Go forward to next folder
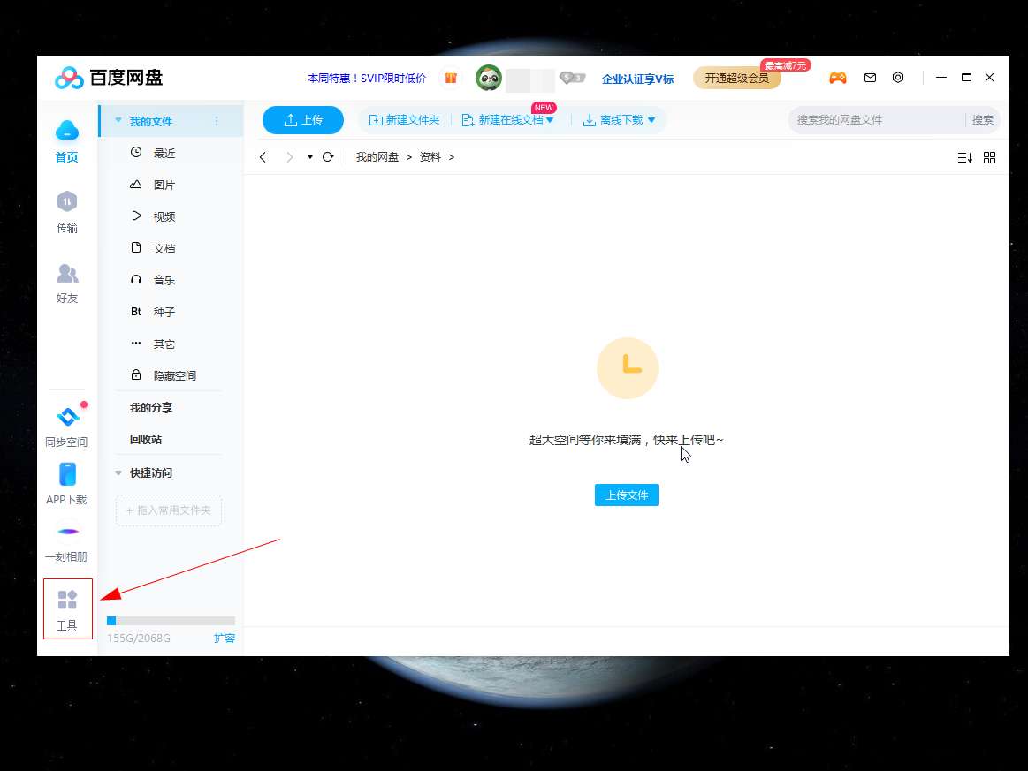The image size is (1028, 771). pos(289,157)
